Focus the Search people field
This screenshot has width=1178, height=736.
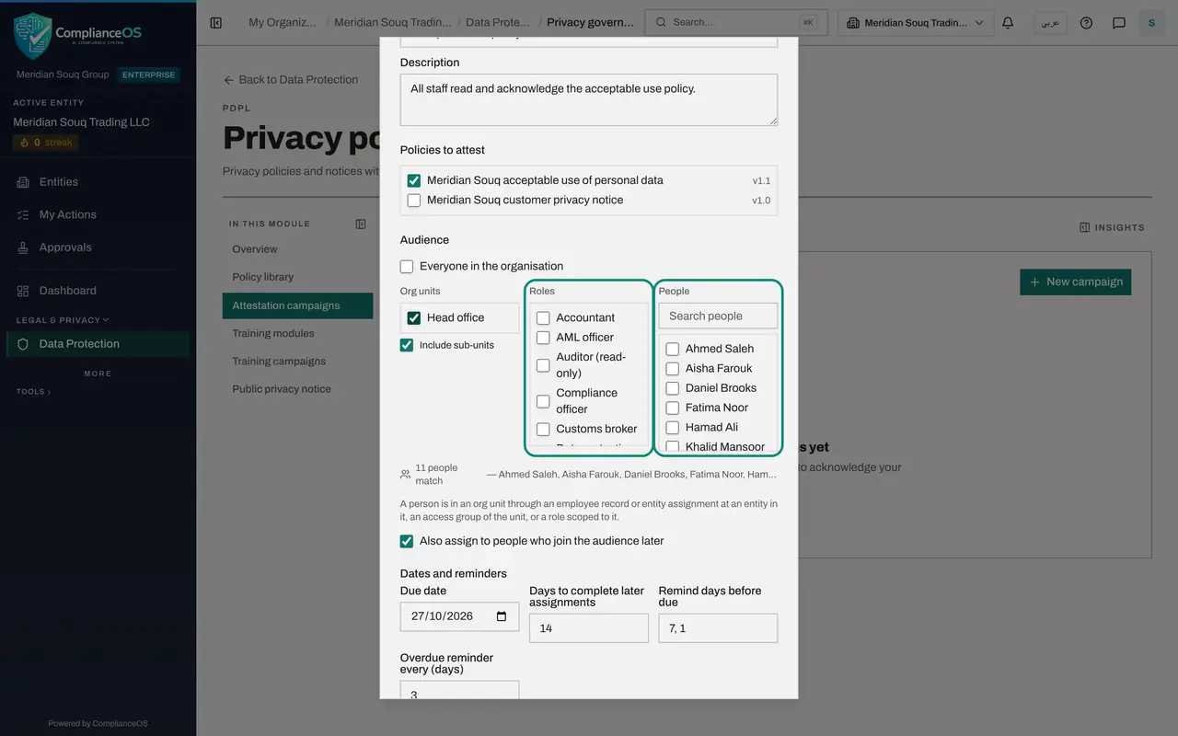pos(718,316)
